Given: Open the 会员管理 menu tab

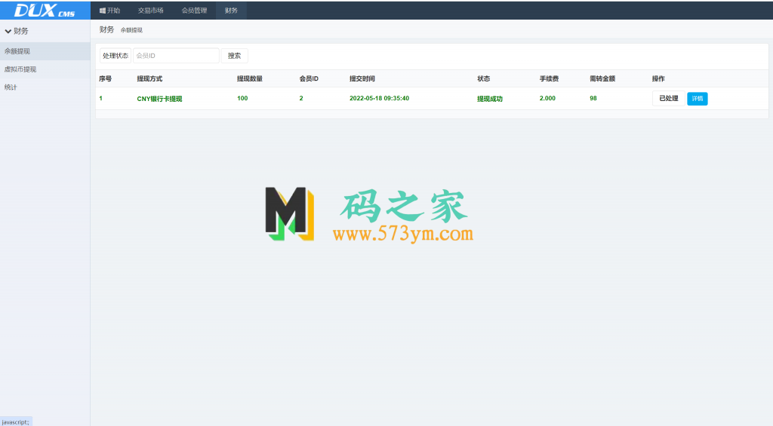Looking at the screenshot, I should 194,11.
